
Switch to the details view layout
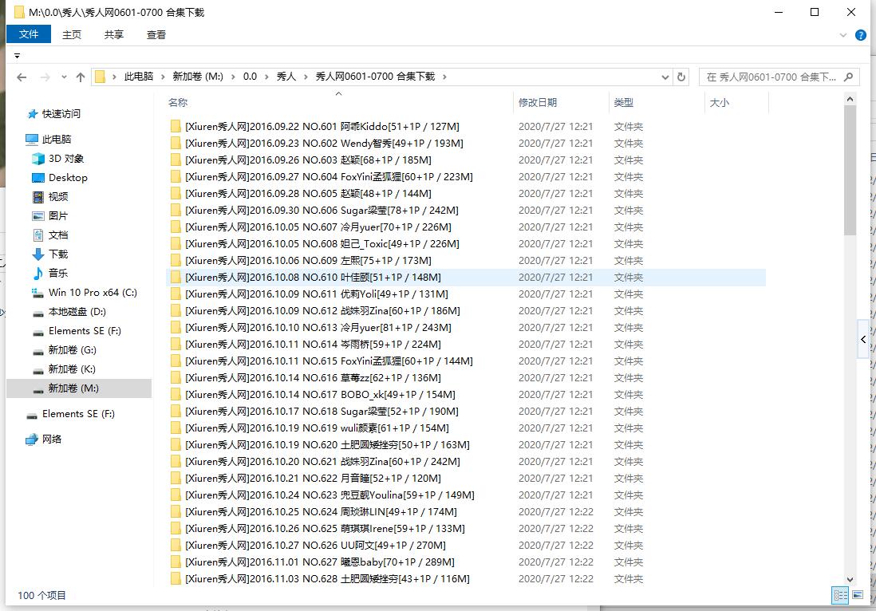pyautogui.click(x=839, y=595)
